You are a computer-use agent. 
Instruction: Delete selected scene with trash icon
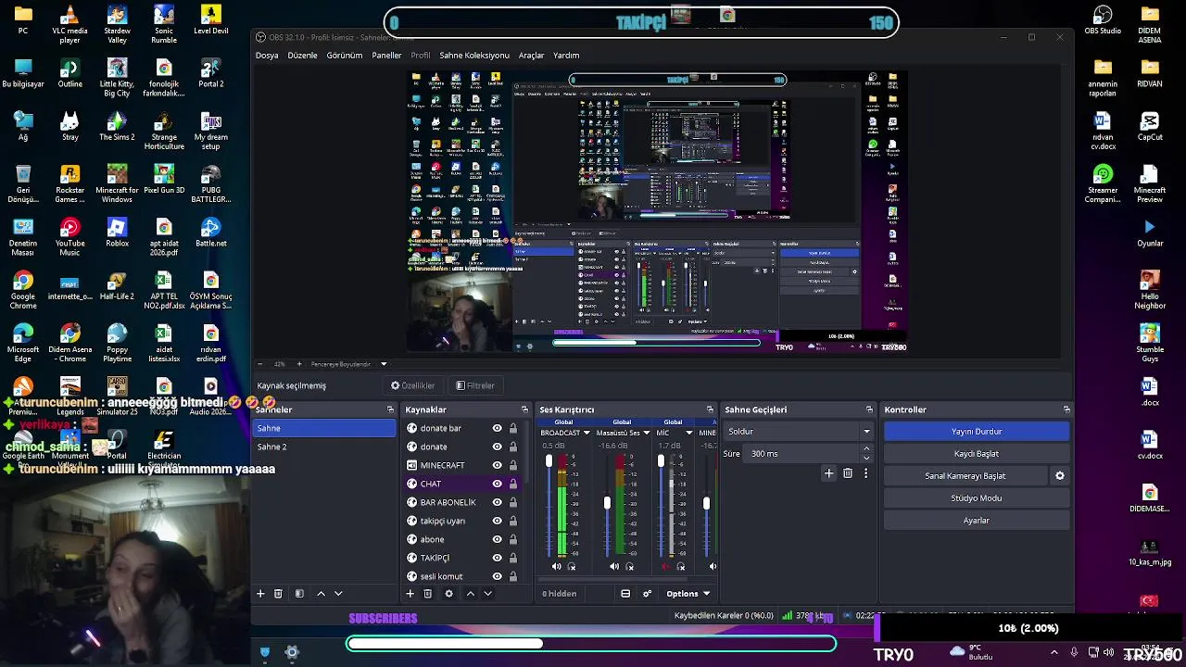coord(278,594)
